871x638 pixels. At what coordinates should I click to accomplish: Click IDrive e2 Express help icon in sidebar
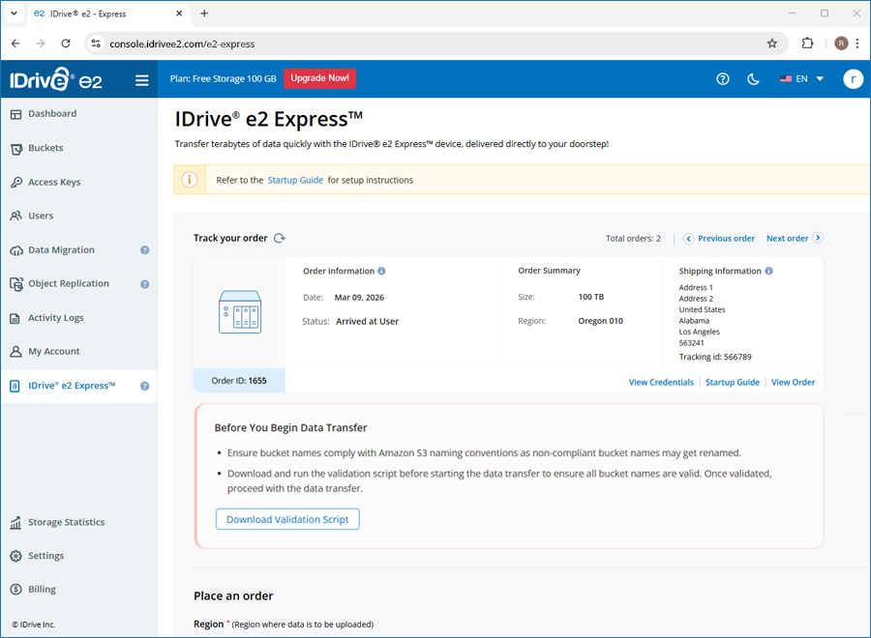pos(144,386)
